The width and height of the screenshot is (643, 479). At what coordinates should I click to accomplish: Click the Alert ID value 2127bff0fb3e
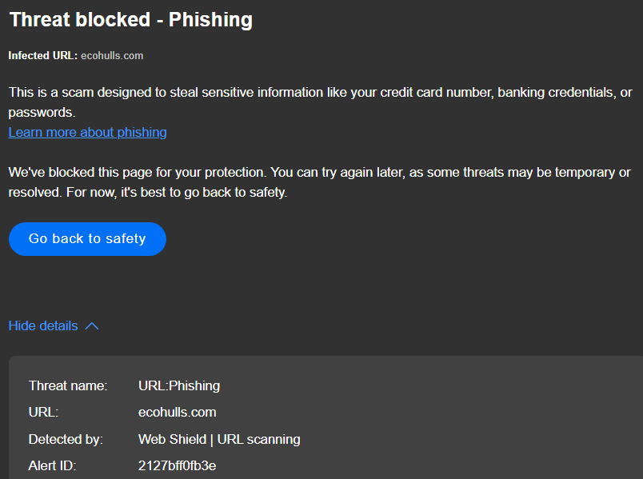pos(178,466)
